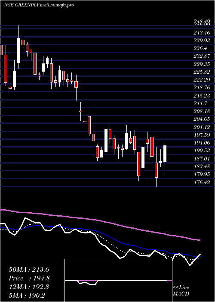
Task: Click the last white candlestick on the right
Action: pyautogui.click(x=165, y=154)
